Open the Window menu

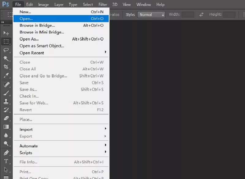point(144,5)
